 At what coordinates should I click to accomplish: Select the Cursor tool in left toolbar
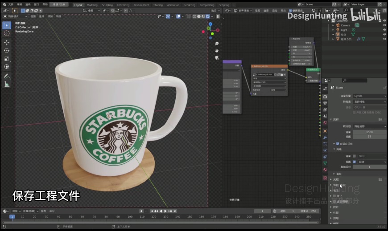(x=7, y=33)
